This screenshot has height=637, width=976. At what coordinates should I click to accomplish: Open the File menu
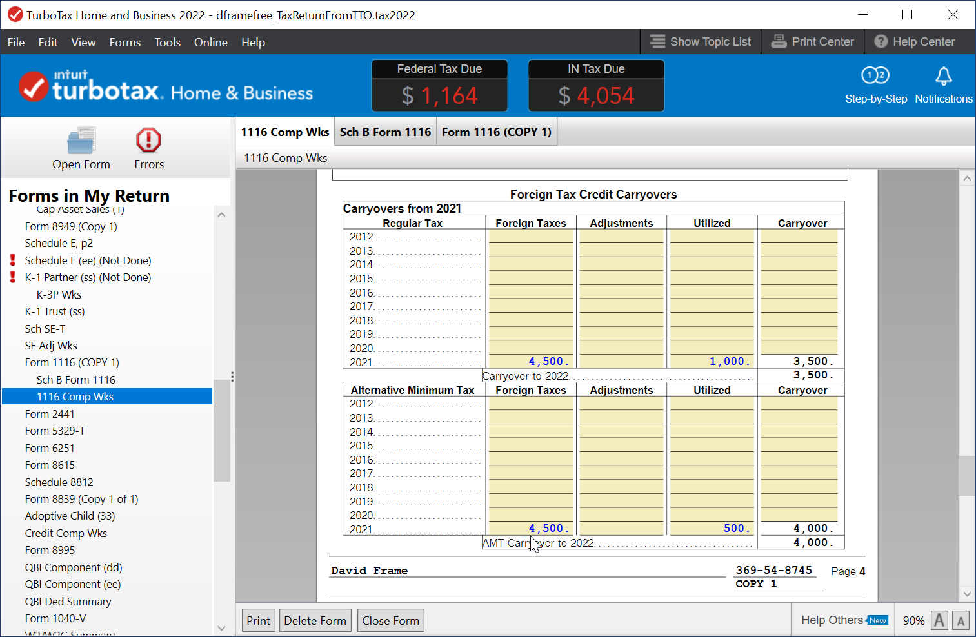pos(16,43)
